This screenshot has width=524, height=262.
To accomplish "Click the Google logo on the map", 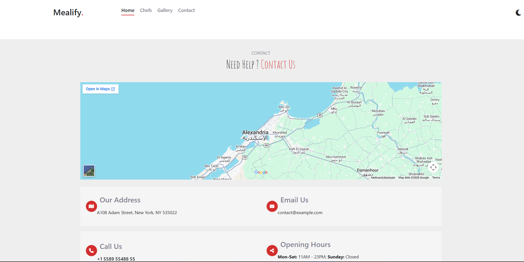I will (x=261, y=172).
